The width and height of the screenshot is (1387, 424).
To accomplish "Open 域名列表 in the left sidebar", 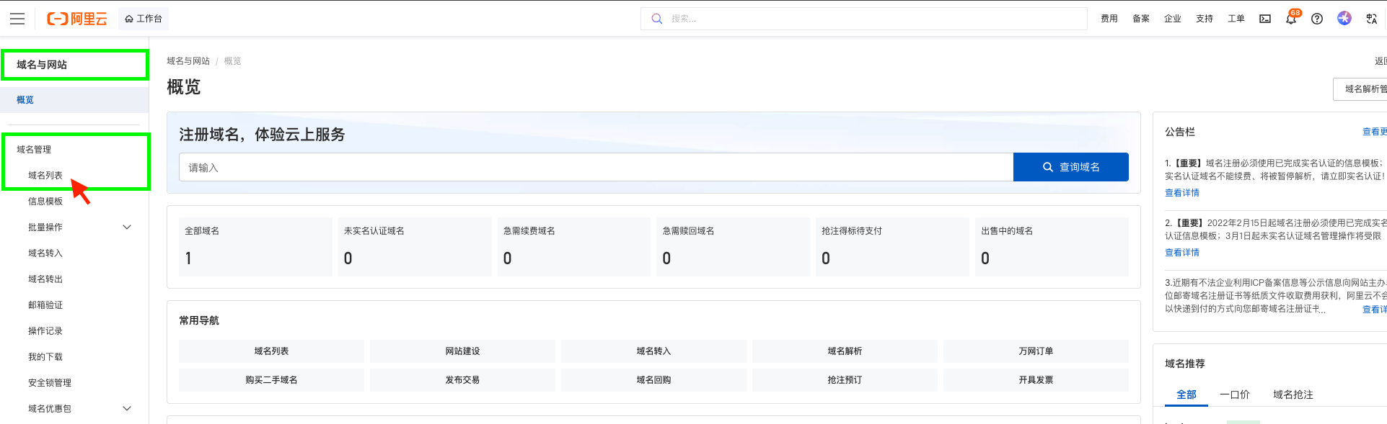I will pyautogui.click(x=45, y=176).
